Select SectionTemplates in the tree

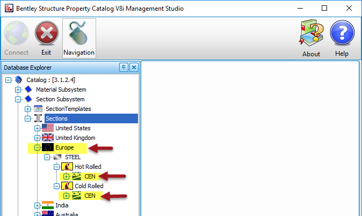pos(68,109)
